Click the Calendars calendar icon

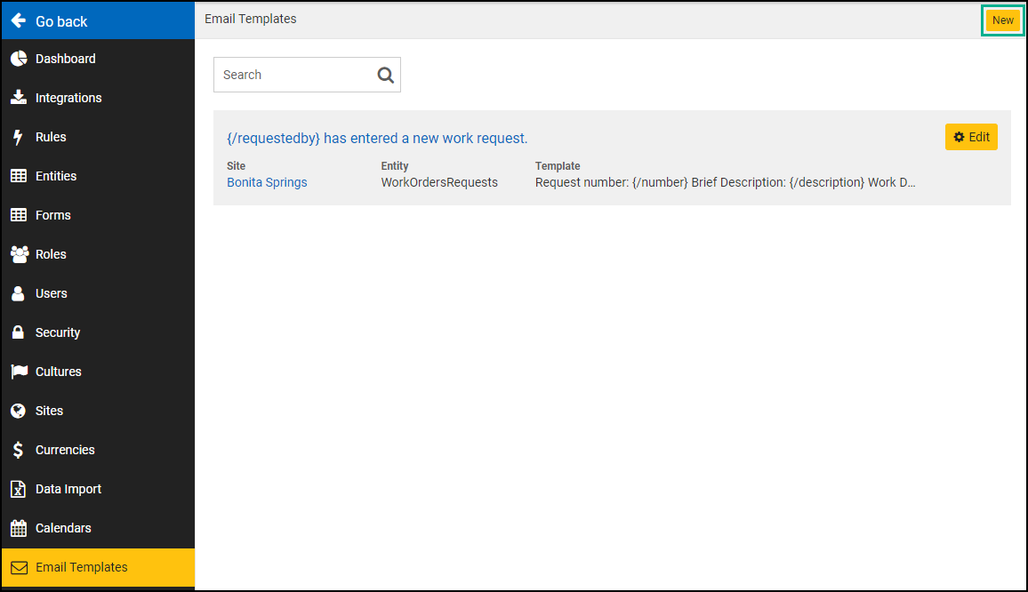click(19, 528)
